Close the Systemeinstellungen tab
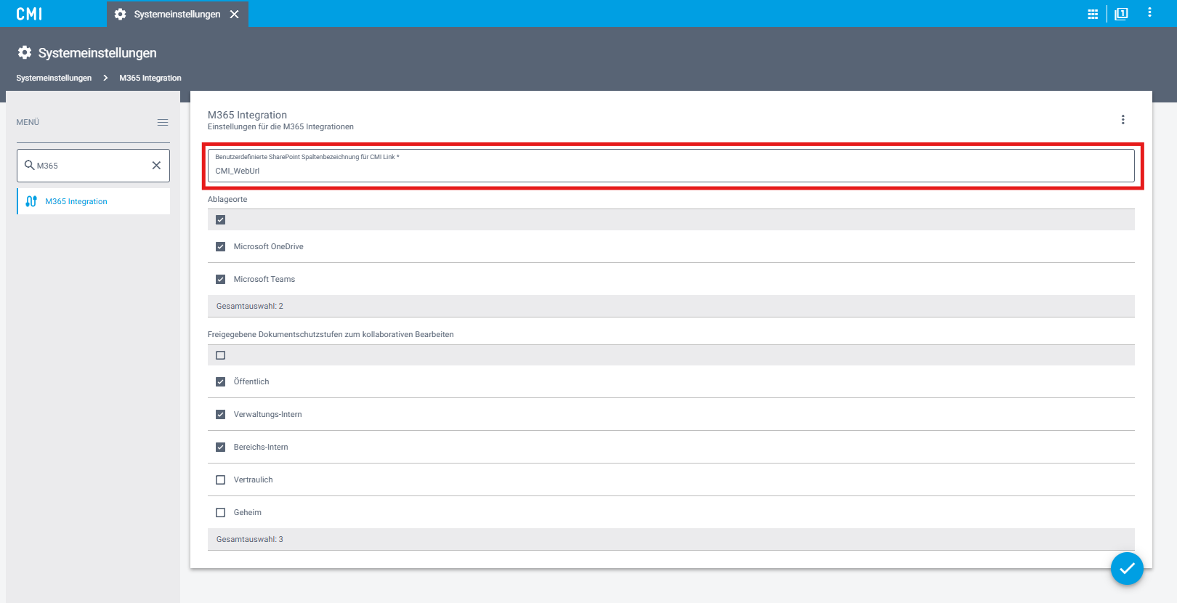 point(234,15)
